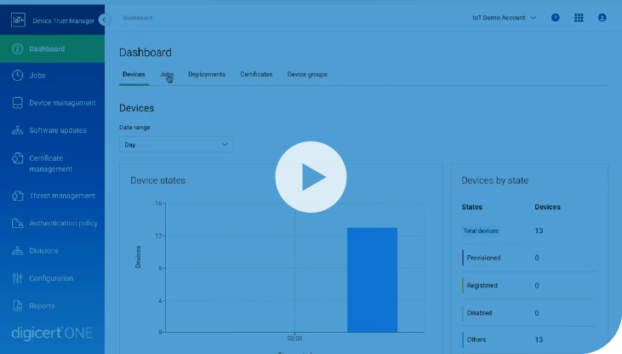Click the Device management icon
This screenshot has width=622, height=354.
pyautogui.click(x=18, y=103)
